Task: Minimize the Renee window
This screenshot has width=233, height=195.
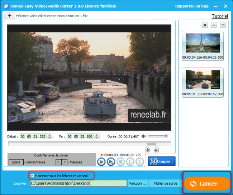Action: 215,6
